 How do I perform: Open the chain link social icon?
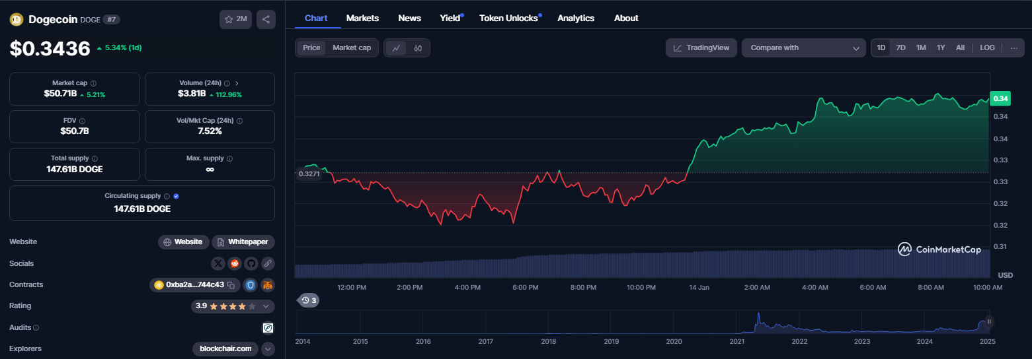[267, 263]
